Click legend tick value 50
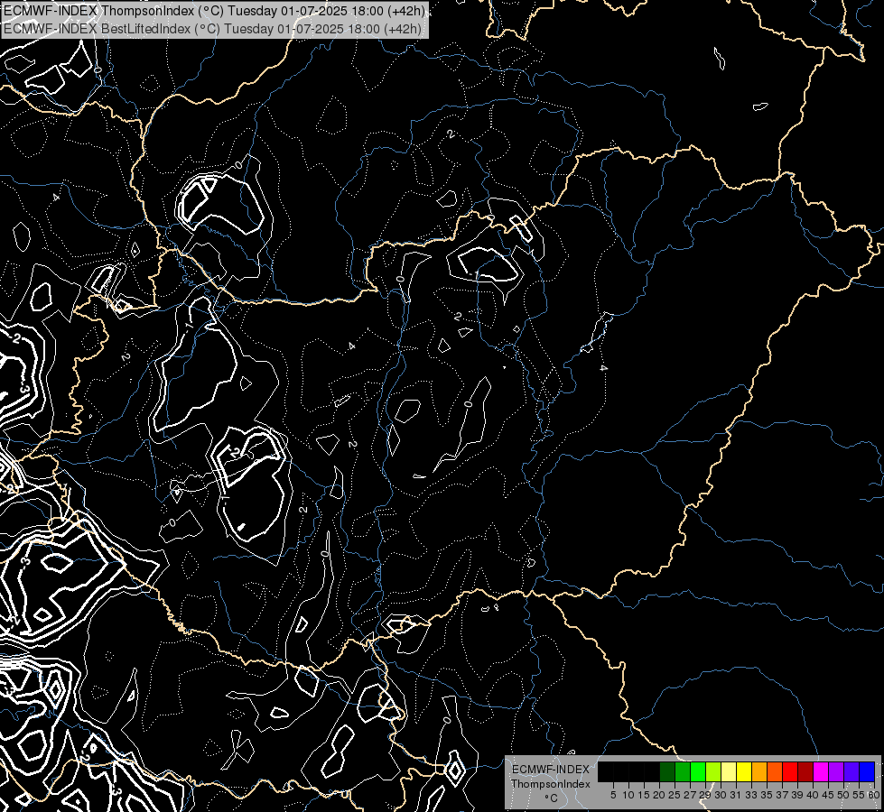Image resolution: width=884 pixels, height=812 pixels. point(842,795)
